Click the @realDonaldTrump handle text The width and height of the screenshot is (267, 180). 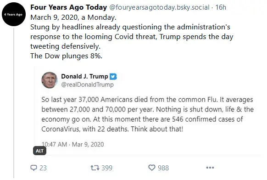87,84
